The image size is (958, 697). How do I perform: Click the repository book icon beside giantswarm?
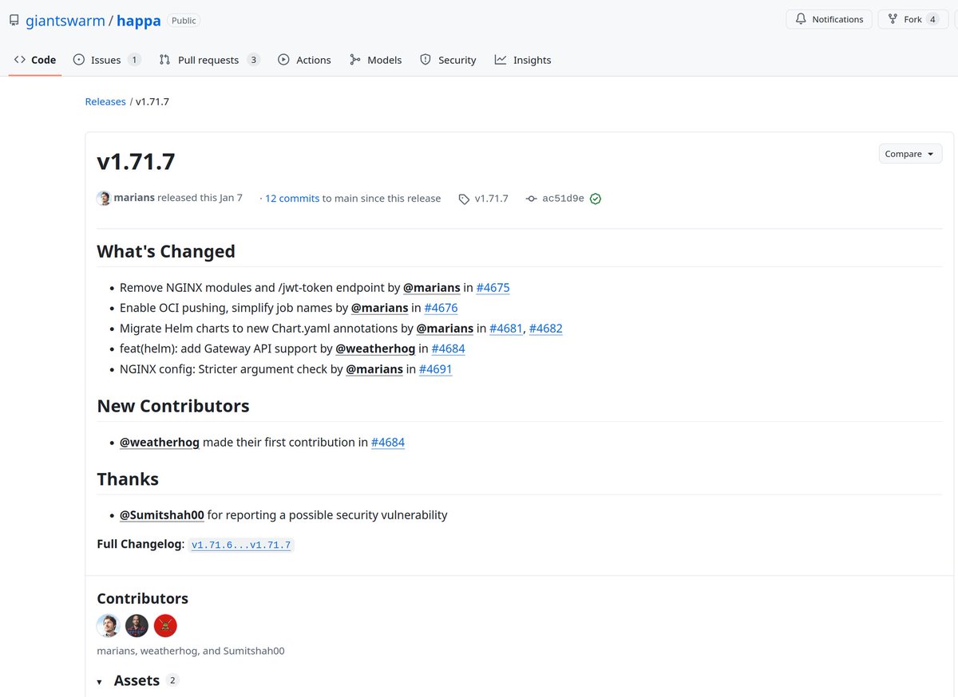14,20
